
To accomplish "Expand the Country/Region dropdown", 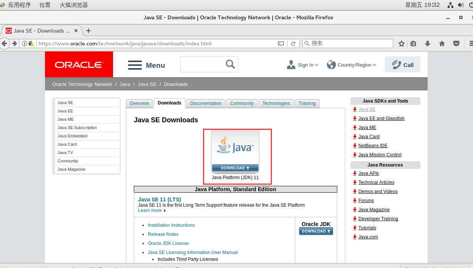I will [x=352, y=65].
